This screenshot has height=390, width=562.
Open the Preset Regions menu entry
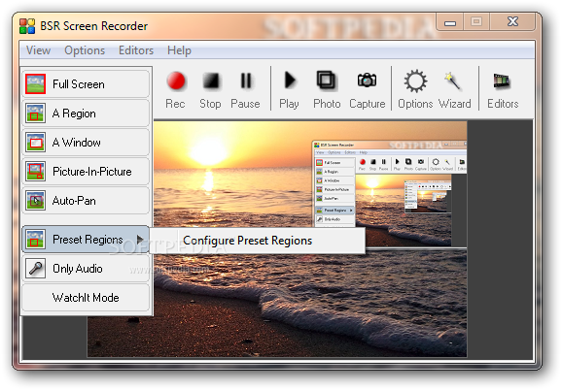coord(86,240)
